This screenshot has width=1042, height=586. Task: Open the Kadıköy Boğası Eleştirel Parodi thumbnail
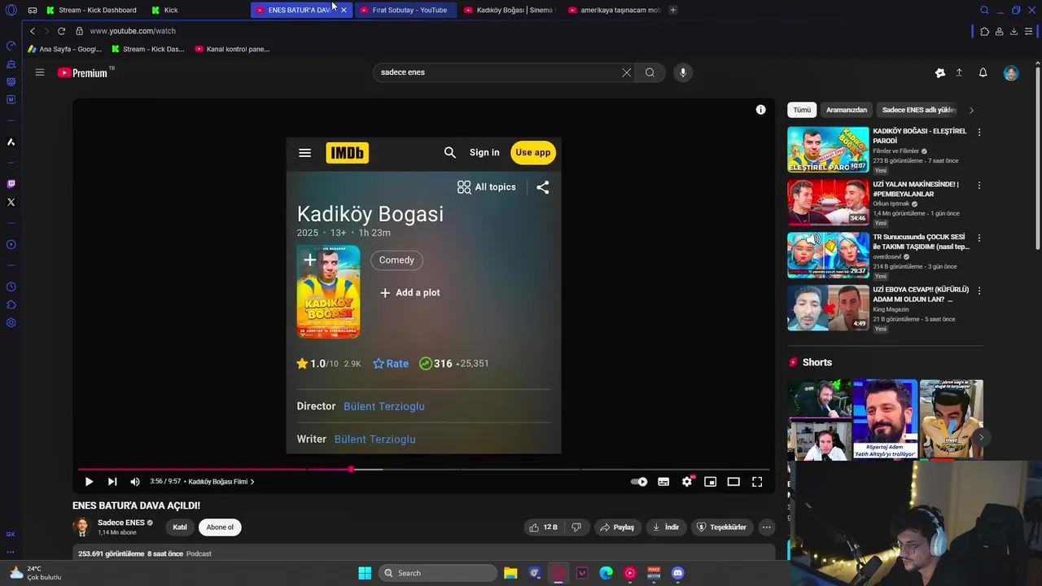(828, 150)
